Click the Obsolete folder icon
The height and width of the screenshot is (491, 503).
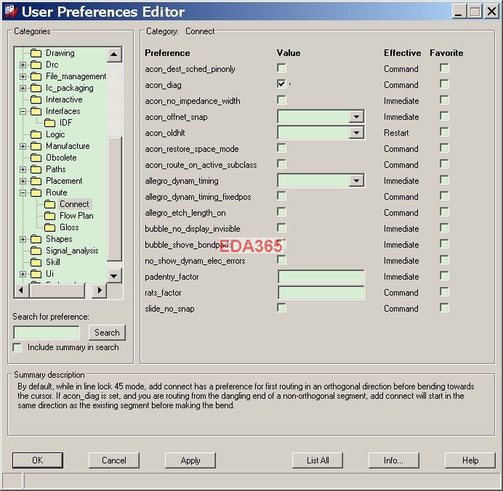[x=36, y=158]
